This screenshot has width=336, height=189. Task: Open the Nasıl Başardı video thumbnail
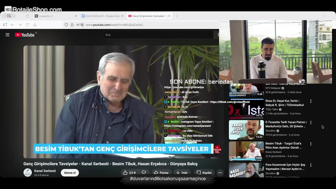point(246,170)
